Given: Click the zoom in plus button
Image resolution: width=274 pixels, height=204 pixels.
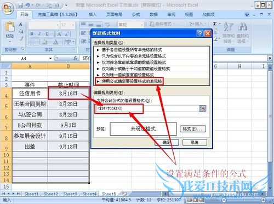Looking at the screenshot, I should point(263,200).
